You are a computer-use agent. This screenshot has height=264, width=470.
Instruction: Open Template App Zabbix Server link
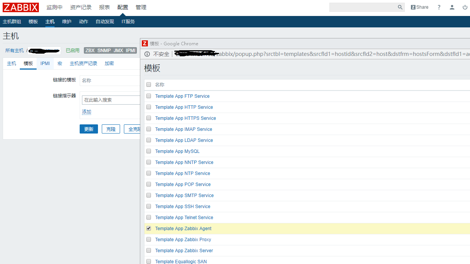184,251
